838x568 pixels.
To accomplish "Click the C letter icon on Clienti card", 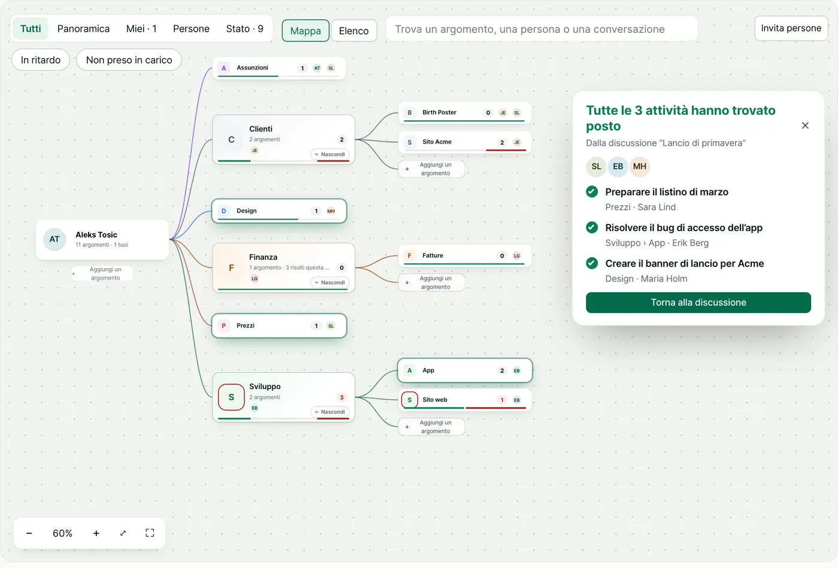I will [x=231, y=139].
